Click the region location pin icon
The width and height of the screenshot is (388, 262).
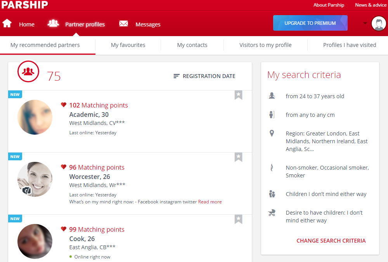tap(272, 133)
